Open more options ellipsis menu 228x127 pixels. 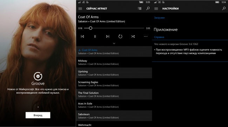[146, 37]
